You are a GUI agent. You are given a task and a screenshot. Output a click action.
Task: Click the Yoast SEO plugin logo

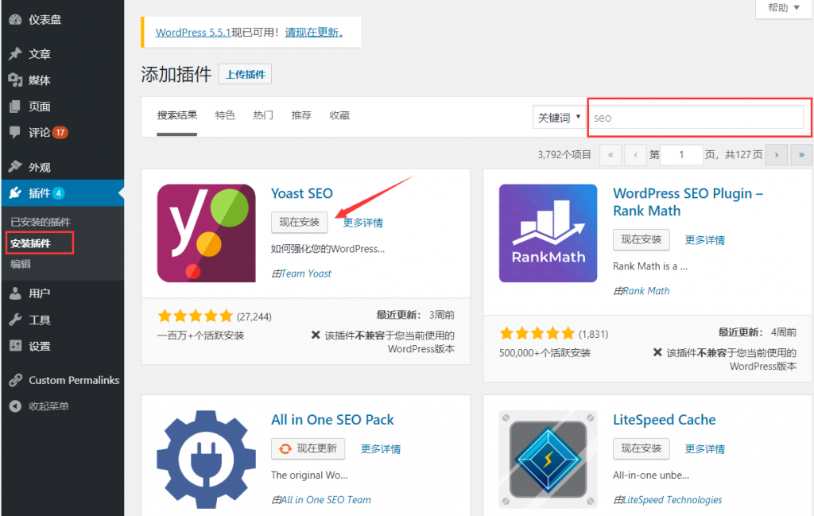click(206, 233)
